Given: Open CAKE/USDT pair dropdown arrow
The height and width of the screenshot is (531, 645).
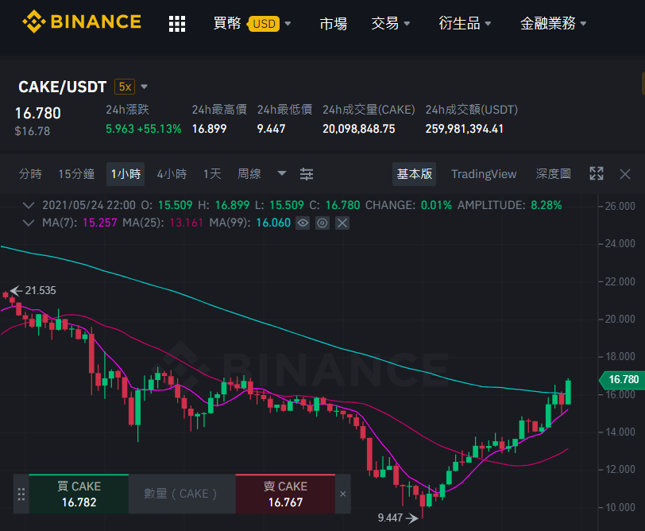Looking at the screenshot, I should (144, 87).
